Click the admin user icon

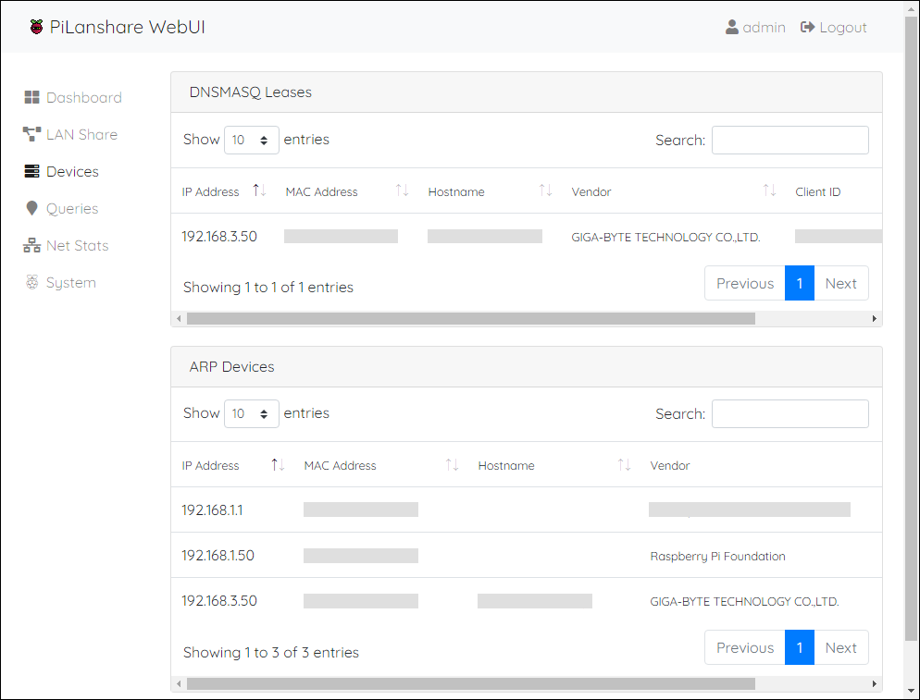pyautogui.click(x=732, y=27)
